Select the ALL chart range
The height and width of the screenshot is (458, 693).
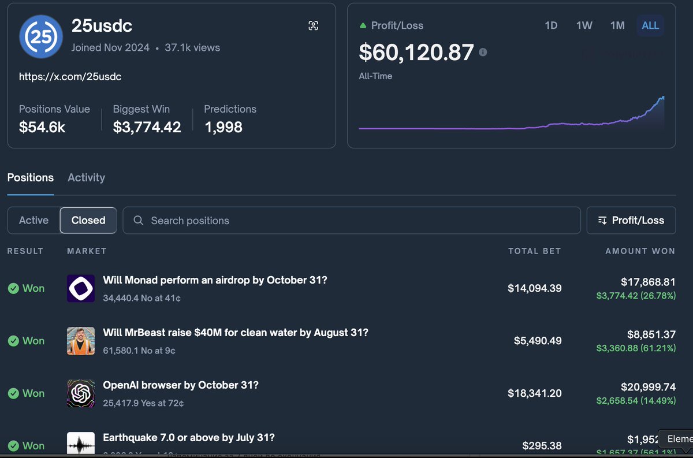(650, 25)
